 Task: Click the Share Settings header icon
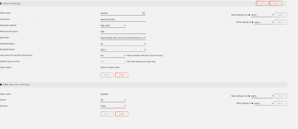(1, 3)
